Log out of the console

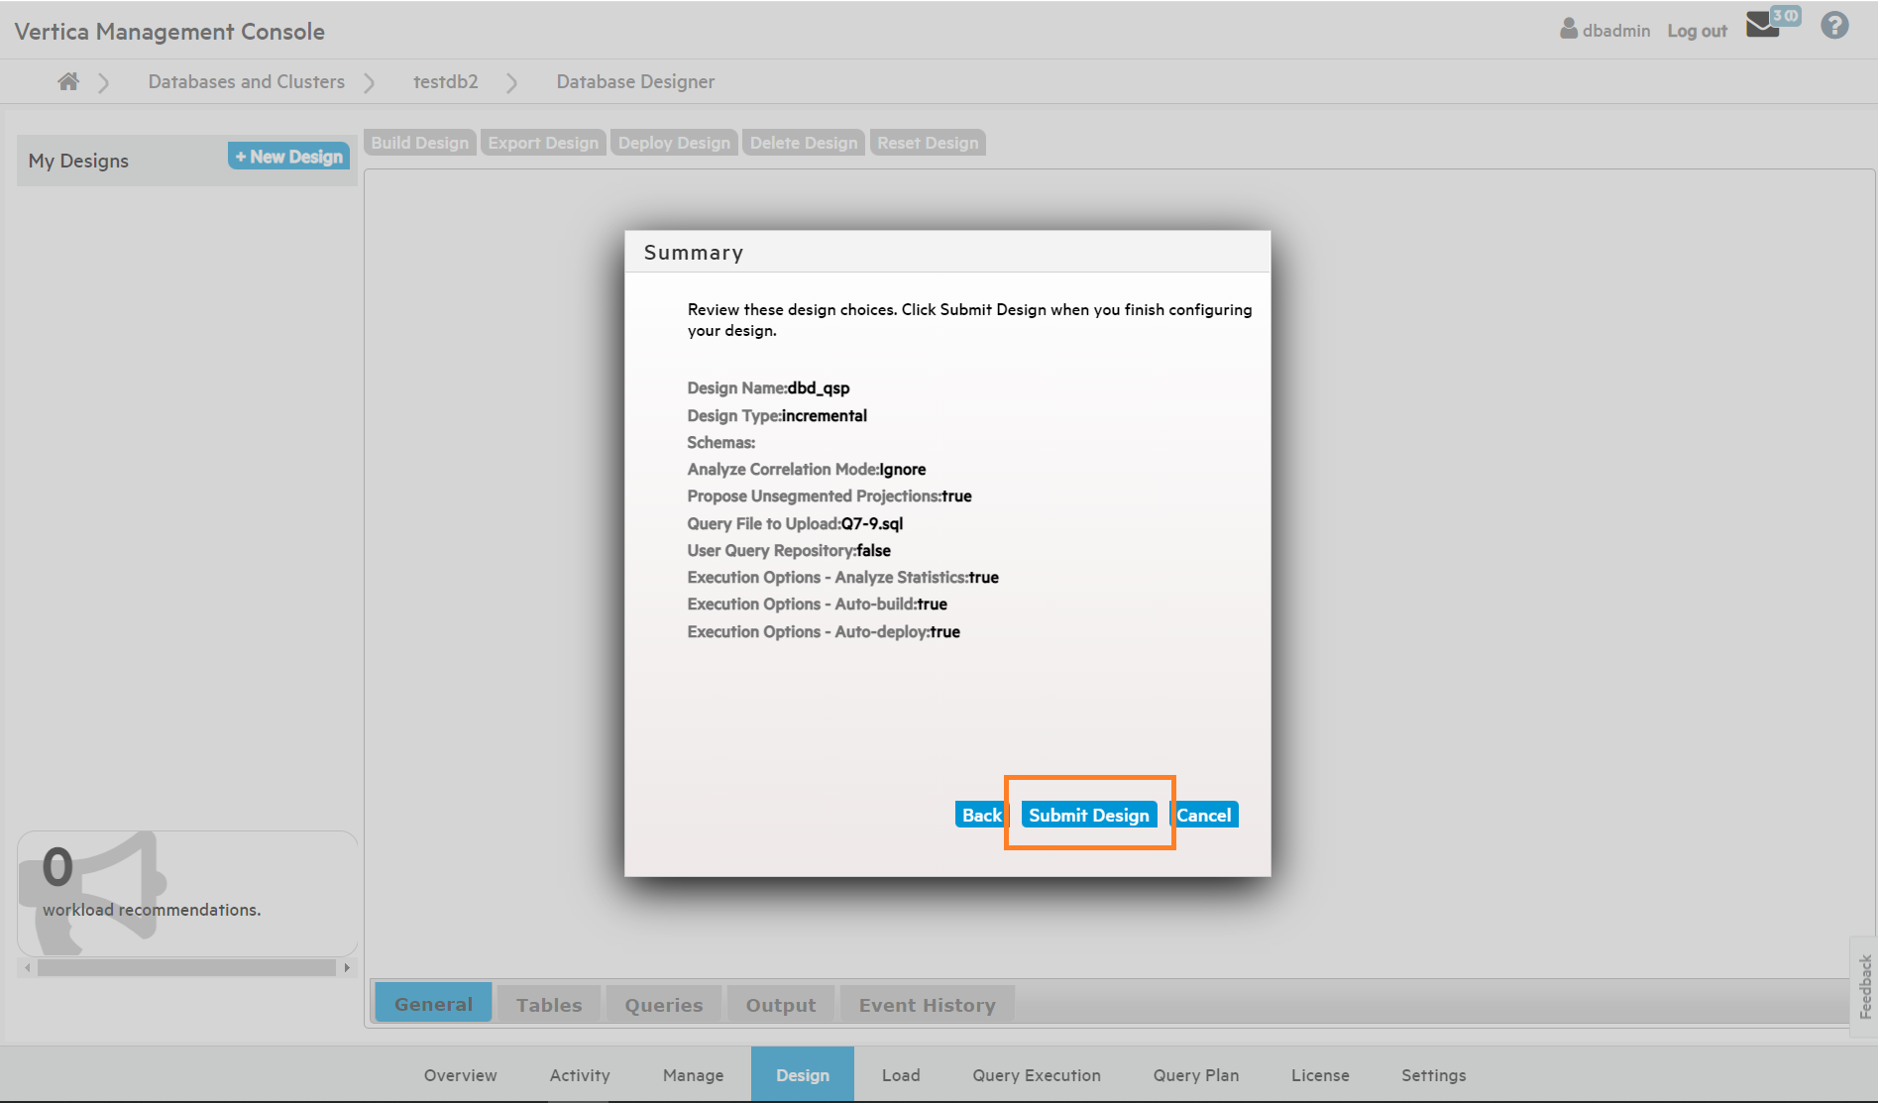[1697, 31]
